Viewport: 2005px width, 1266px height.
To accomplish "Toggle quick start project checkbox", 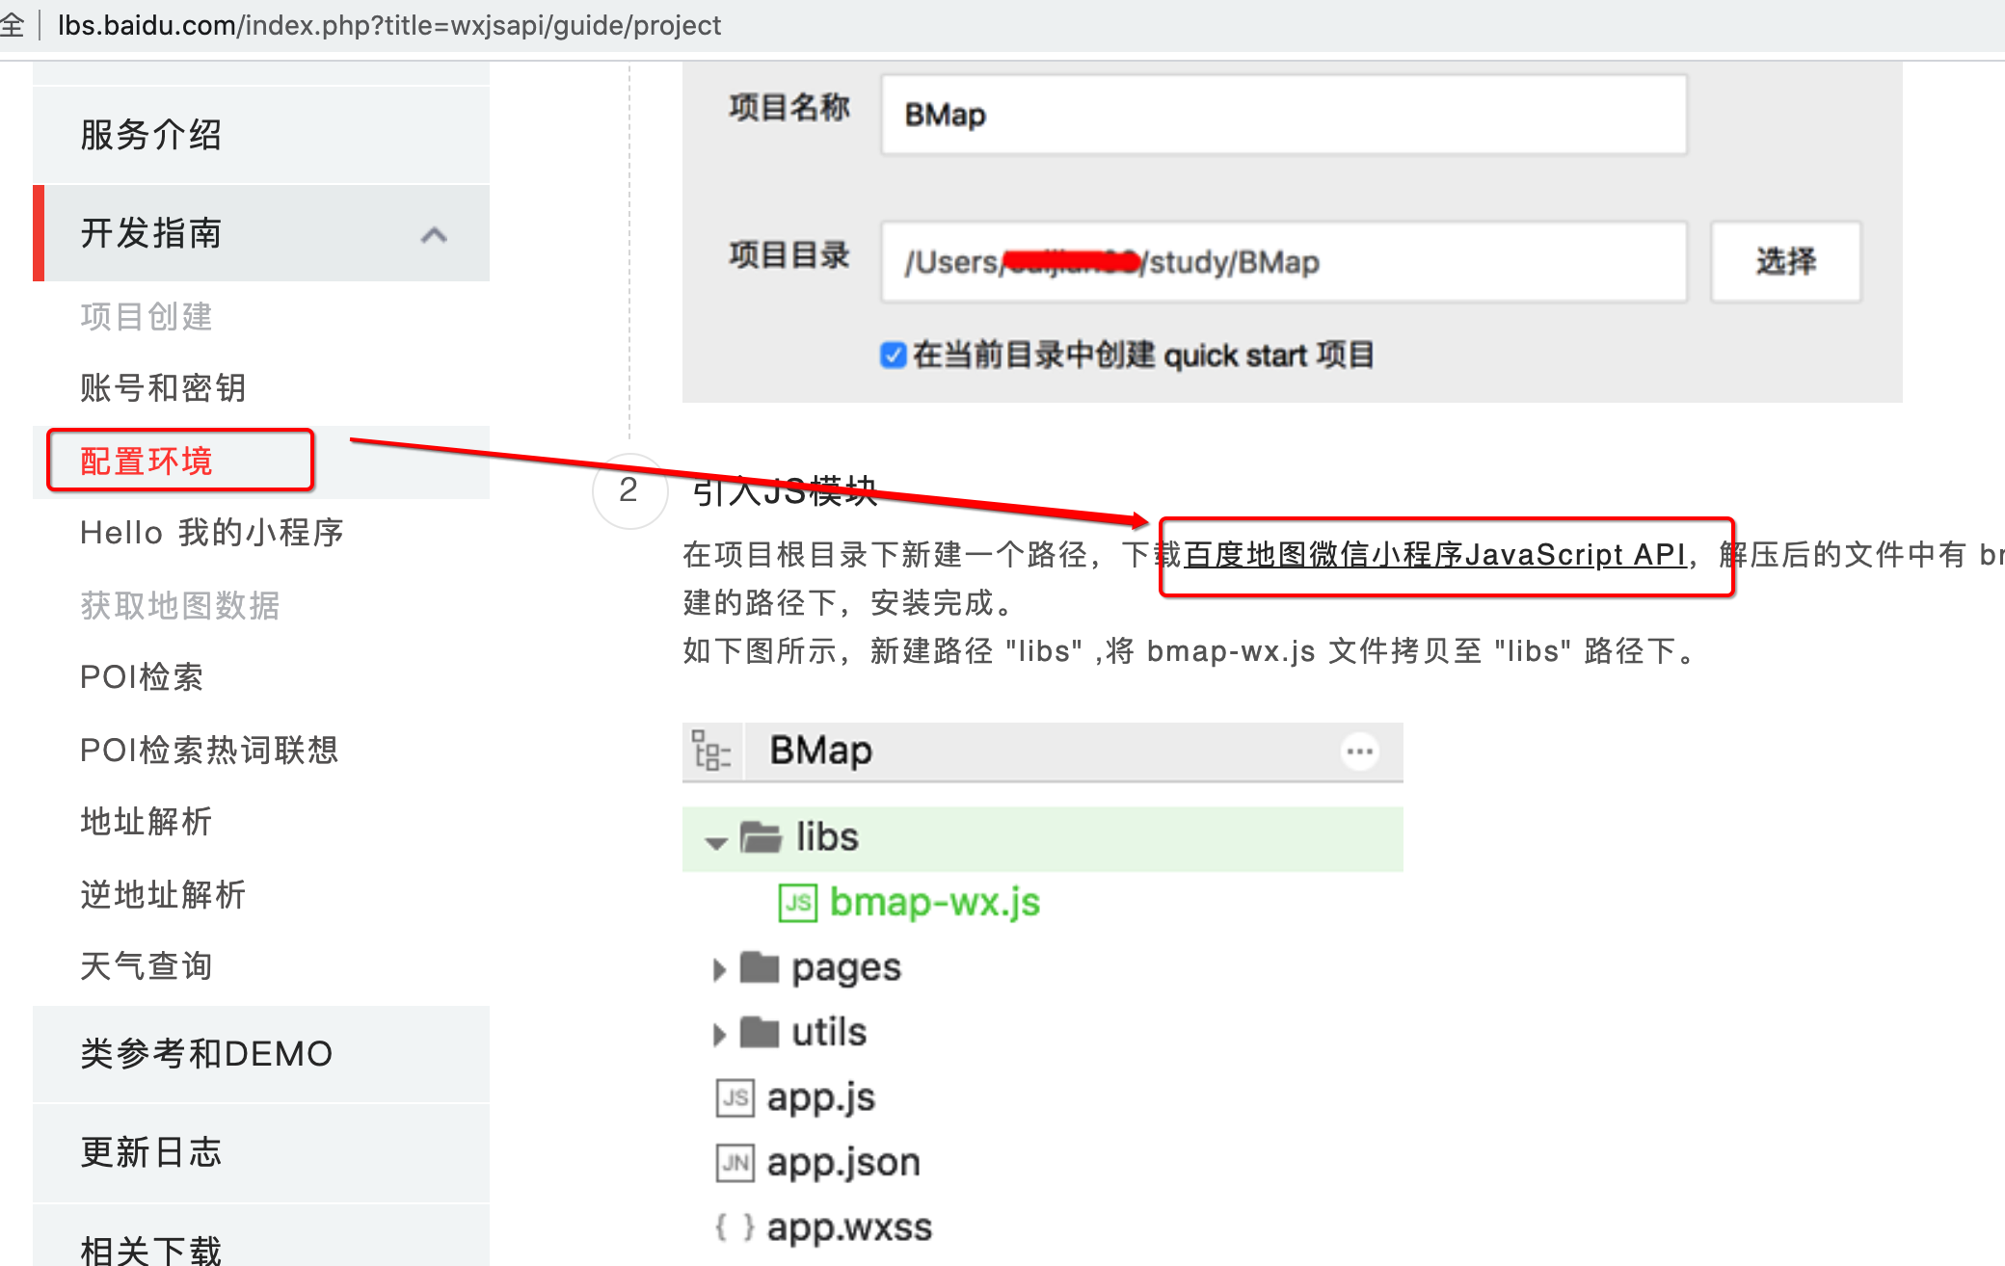I will tap(893, 356).
